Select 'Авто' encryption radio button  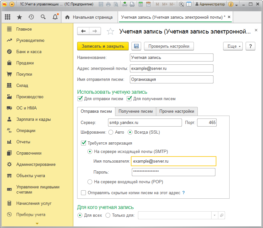pos(111,132)
